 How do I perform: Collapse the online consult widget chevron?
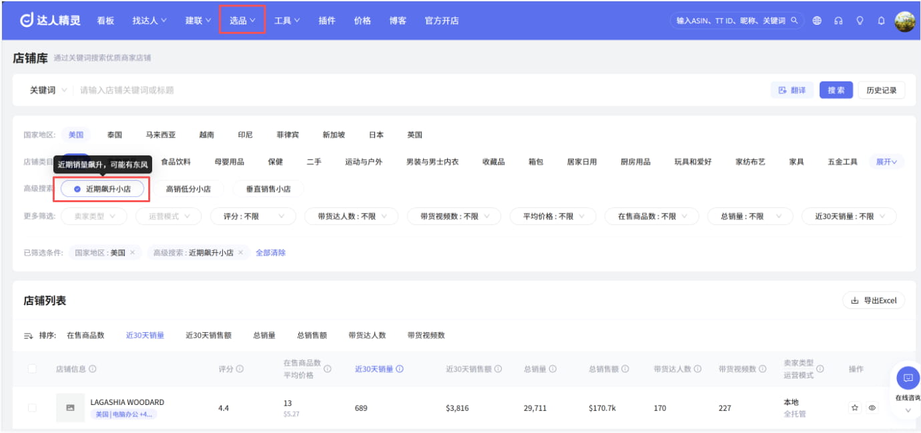click(908, 410)
